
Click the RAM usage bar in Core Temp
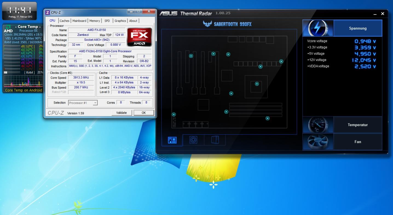pyautogui.click(x=12, y=73)
